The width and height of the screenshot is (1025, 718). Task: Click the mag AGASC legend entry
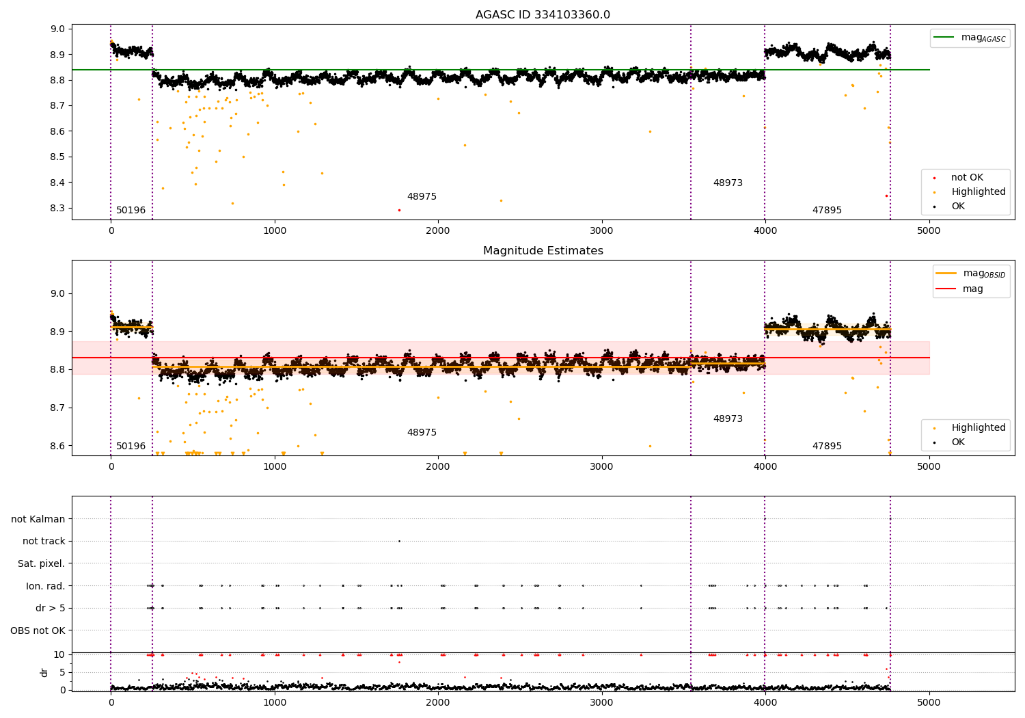(970, 38)
